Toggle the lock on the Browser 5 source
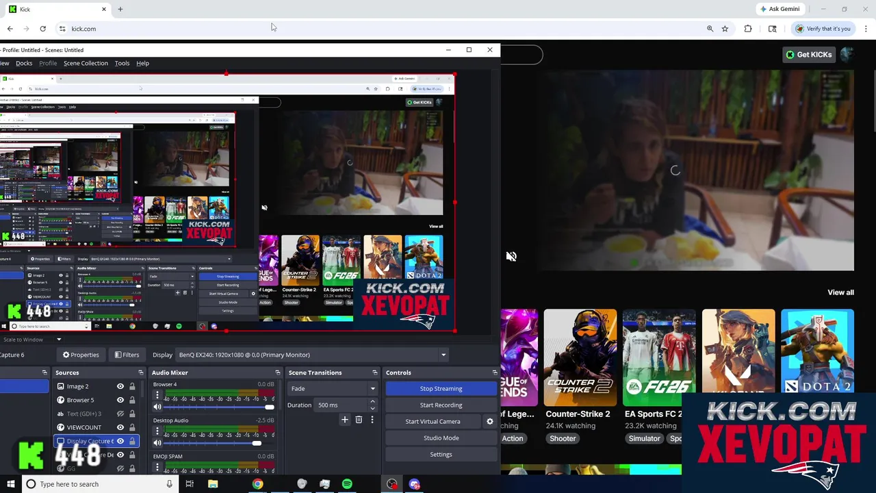 (x=132, y=400)
